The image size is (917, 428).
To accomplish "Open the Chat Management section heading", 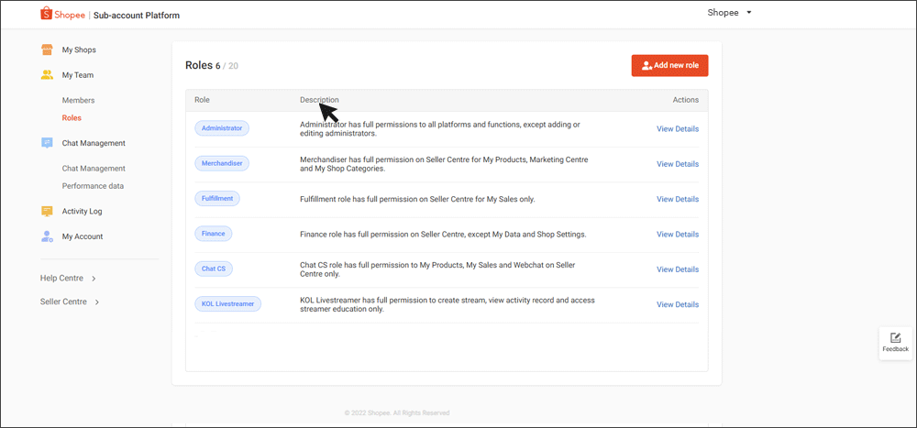I will (94, 143).
